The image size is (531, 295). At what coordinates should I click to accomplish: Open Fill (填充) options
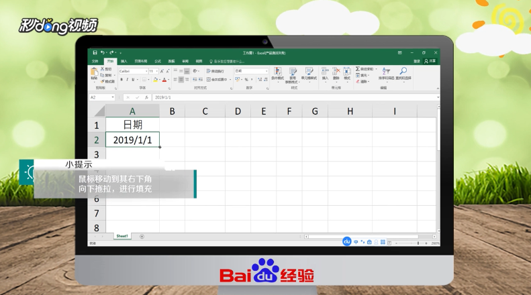pyautogui.click(x=362, y=75)
